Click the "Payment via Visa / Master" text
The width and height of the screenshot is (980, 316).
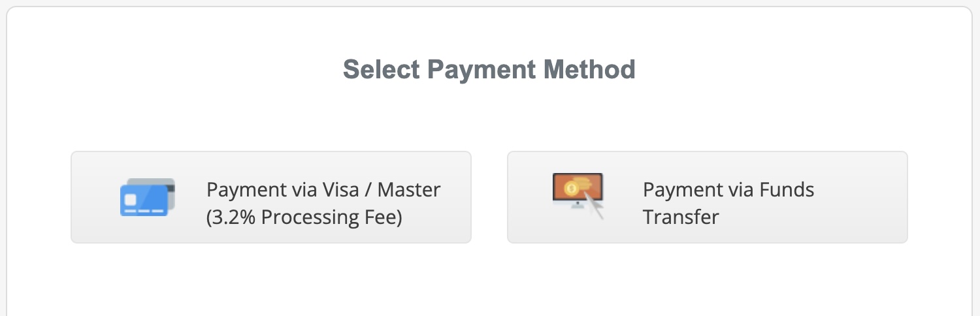point(323,190)
